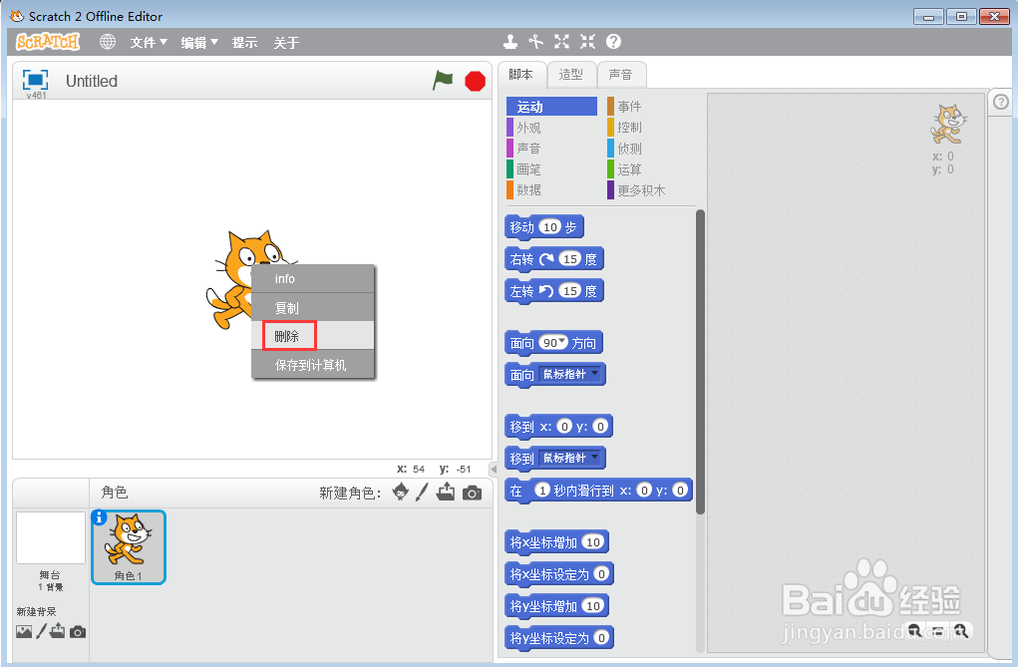The width and height of the screenshot is (1018, 667).
Task: Click x field in 移到 x: y: block
Action: 564,426
